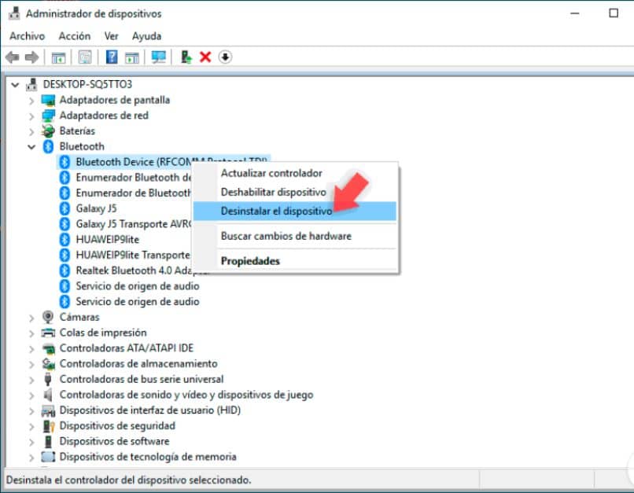This screenshot has width=634, height=493.
Task: Expand the Adaptadores de red category
Action: point(31,116)
